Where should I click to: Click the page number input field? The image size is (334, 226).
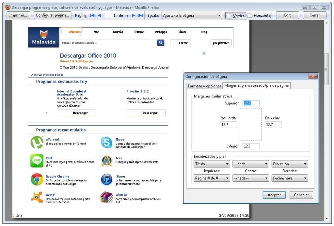click(111, 15)
